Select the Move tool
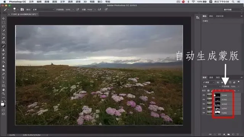The width and height of the screenshot is (244, 137). click(3, 19)
